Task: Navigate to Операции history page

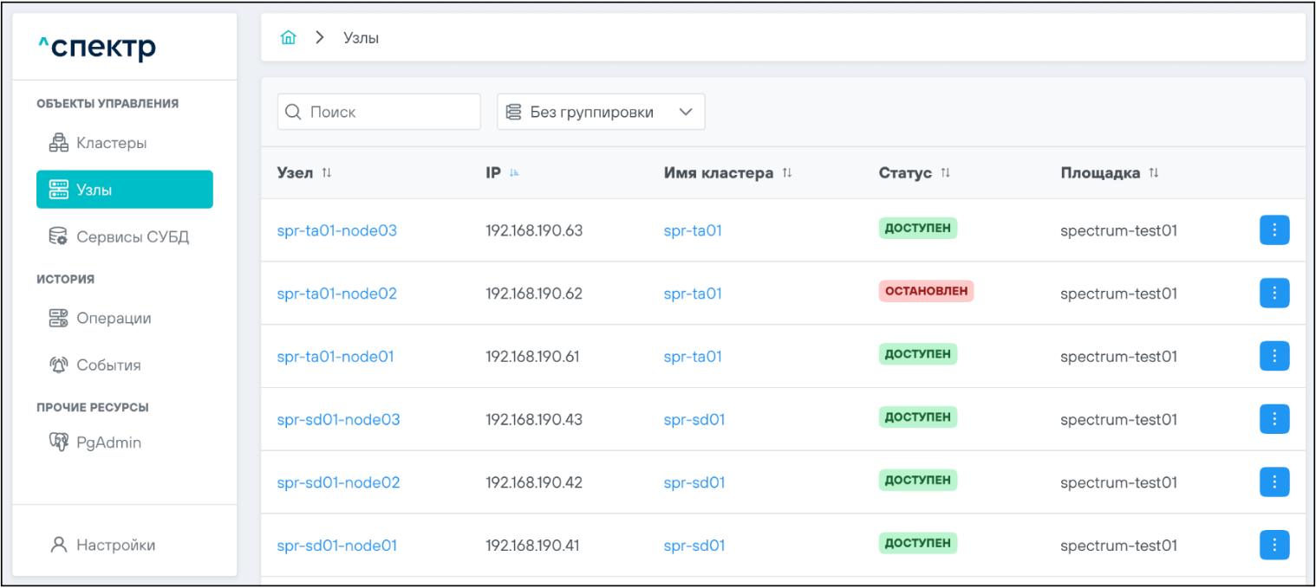Action: click(x=114, y=319)
